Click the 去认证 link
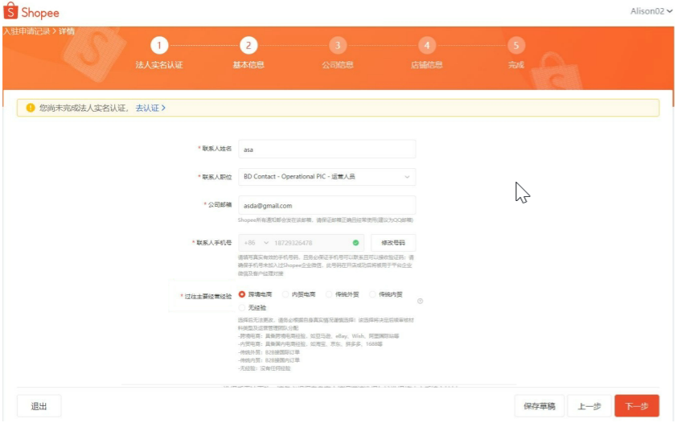The width and height of the screenshot is (681, 427). pos(150,108)
